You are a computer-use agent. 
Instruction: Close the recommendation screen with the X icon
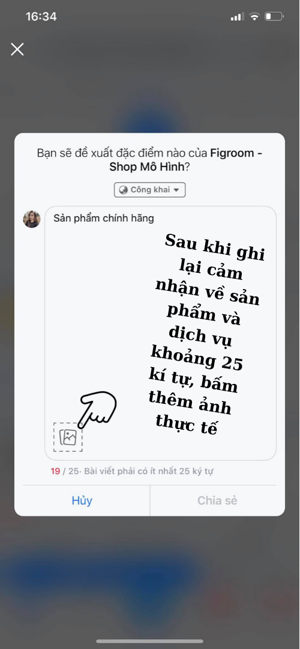coord(17,50)
